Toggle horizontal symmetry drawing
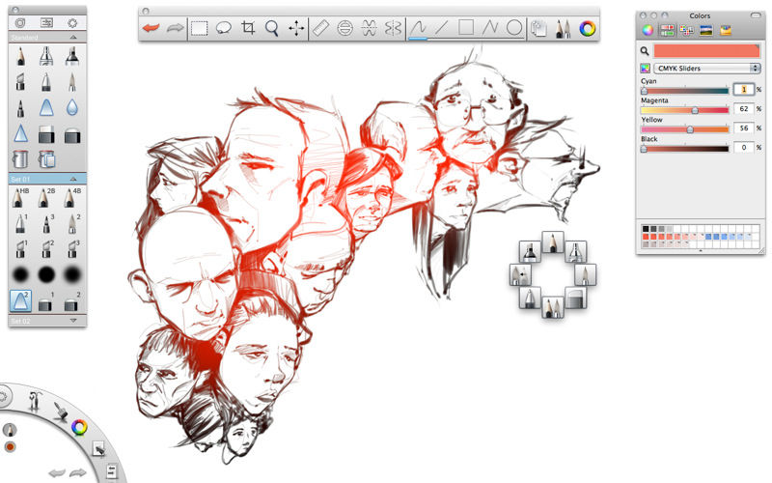This screenshot has height=483, width=772. click(x=369, y=28)
